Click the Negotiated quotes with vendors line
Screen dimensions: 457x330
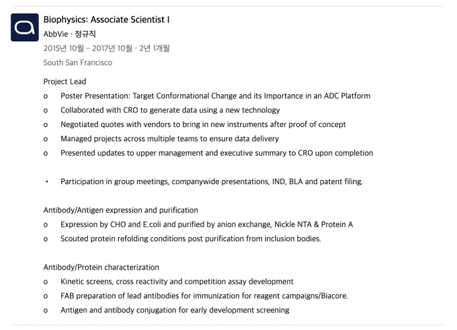tap(203, 124)
